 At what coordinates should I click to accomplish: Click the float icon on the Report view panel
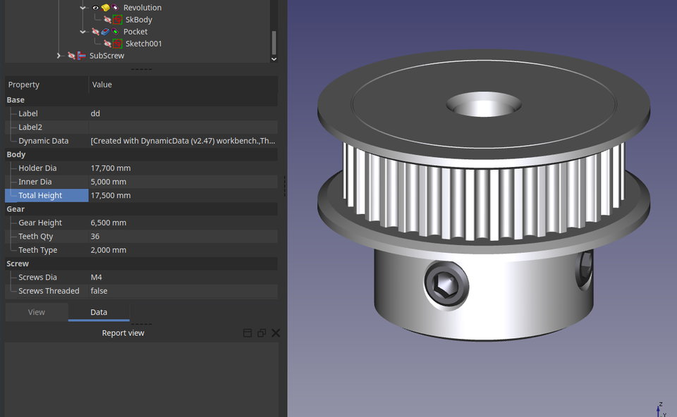[261, 332]
